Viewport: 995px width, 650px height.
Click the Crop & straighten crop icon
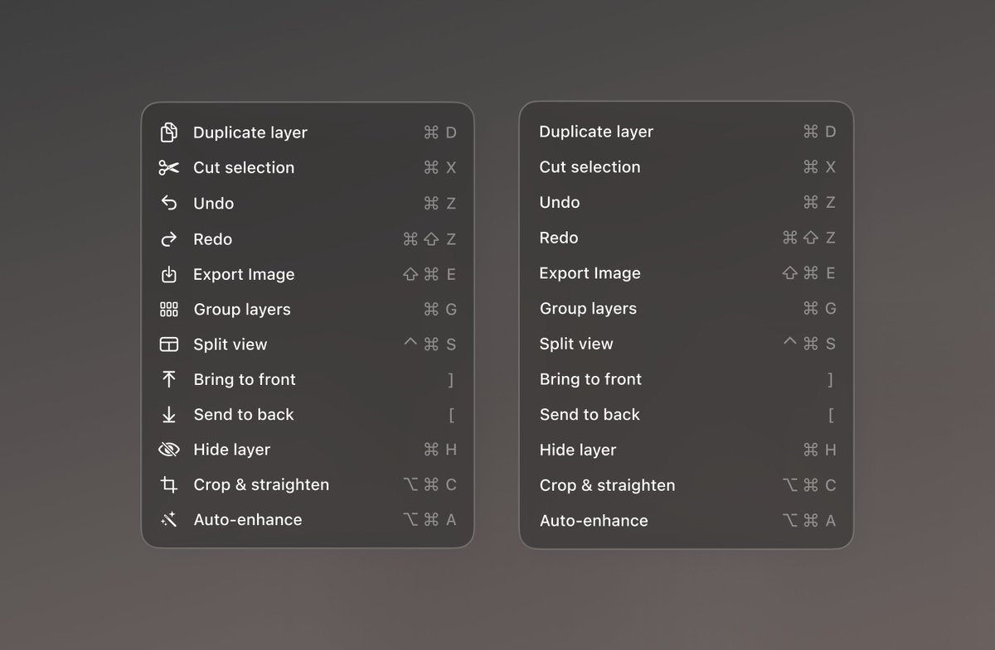[169, 484]
